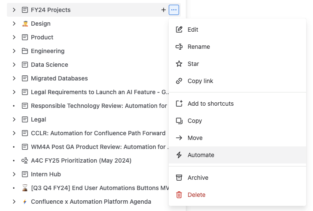Click the Automate lightning bolt icon
Viewport: 313px width, 211px height.
click(179, 155)
